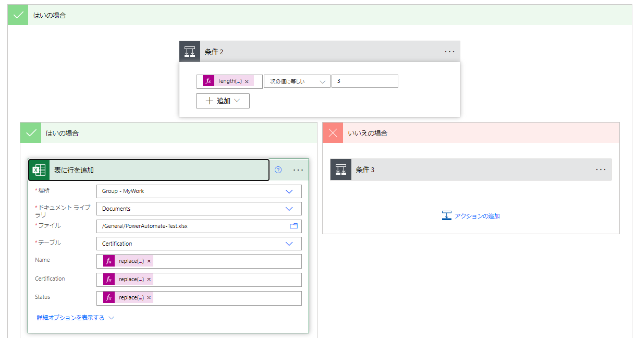Remove the Status replace(...) token
This screenshot has height=338, width=636.
point(149,297)
